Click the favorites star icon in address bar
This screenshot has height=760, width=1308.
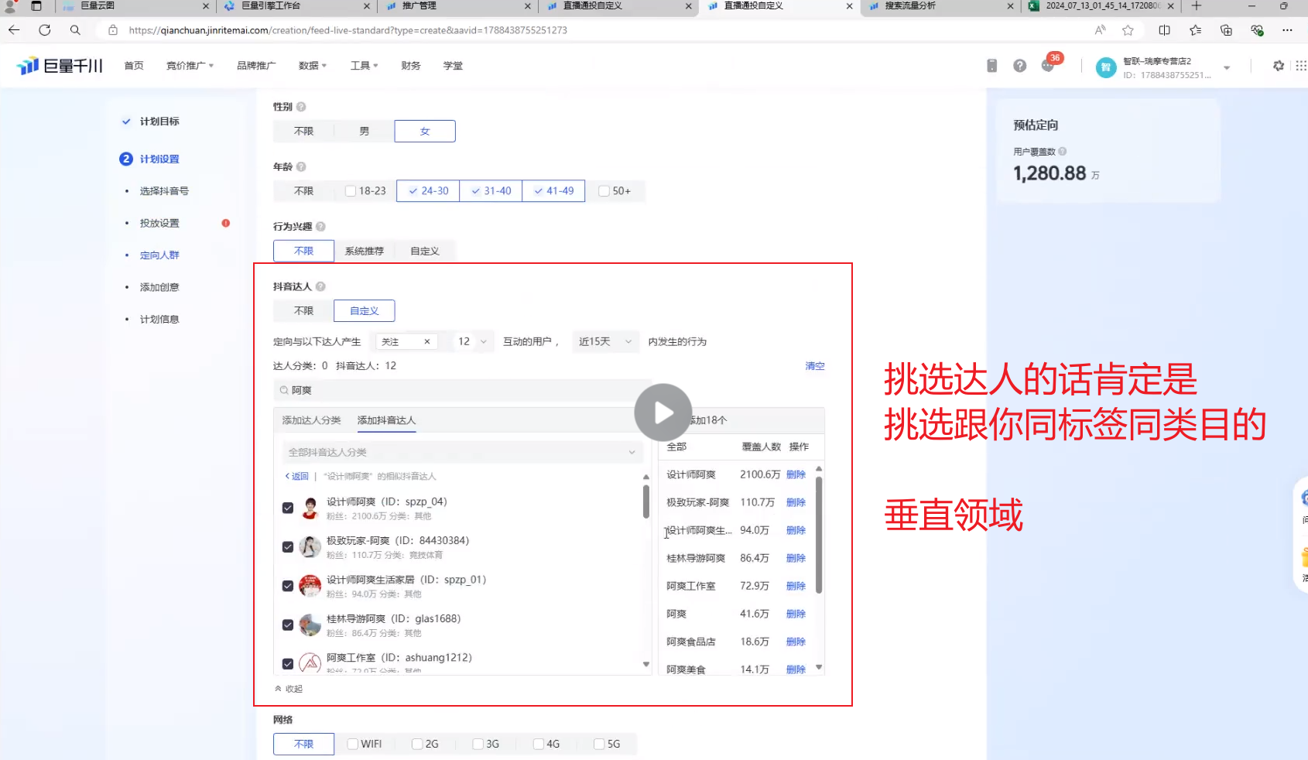(1128, 30)
